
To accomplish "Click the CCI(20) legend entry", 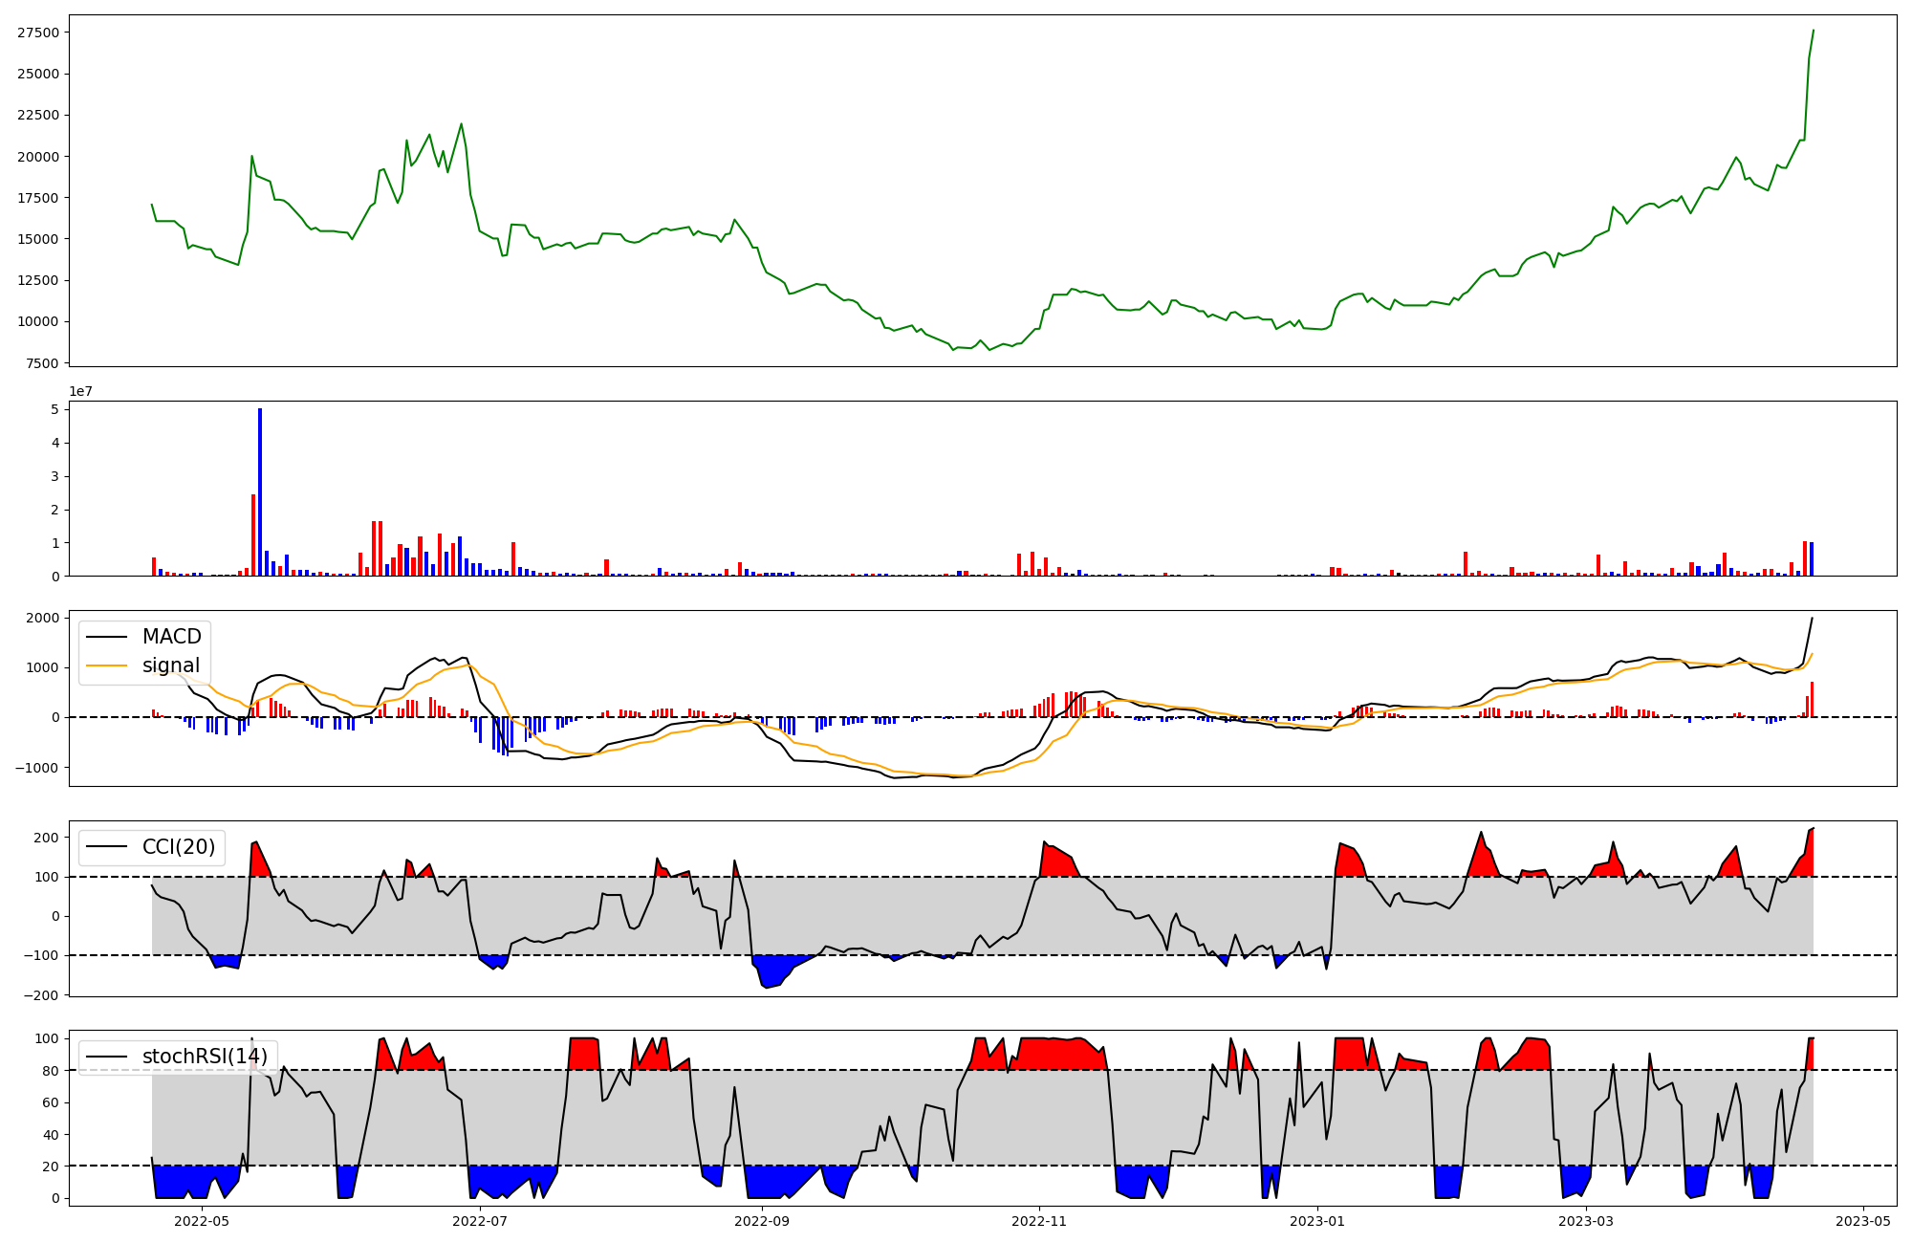I will [x=152, y=847].
